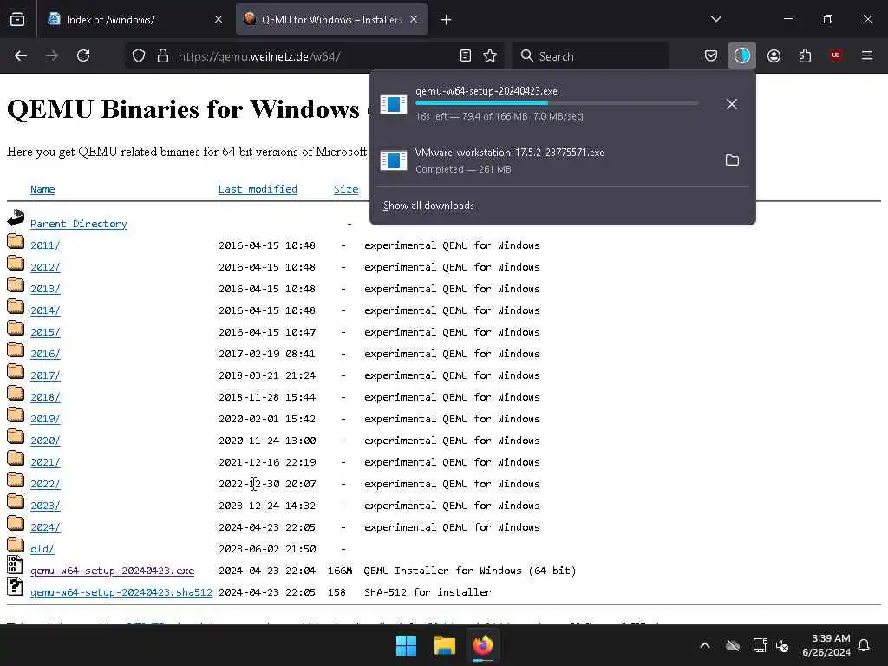Bookmark this page with the star icon
This screenshot has width=888, height=666.
490,56
